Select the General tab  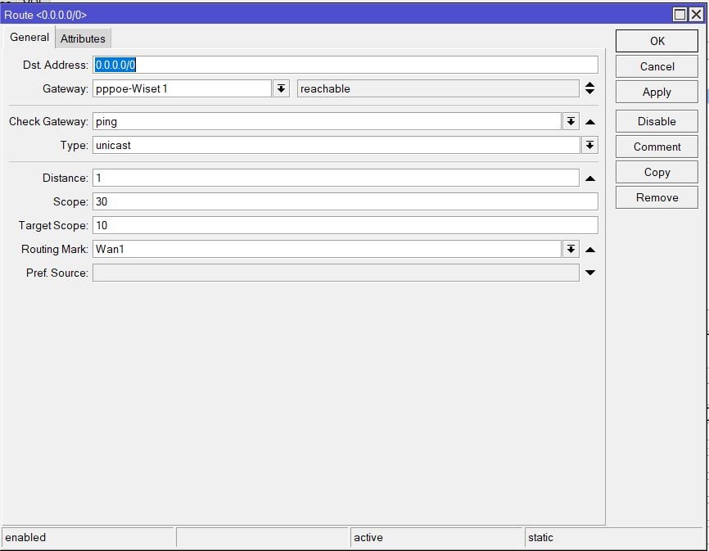(x=29, y=37)
